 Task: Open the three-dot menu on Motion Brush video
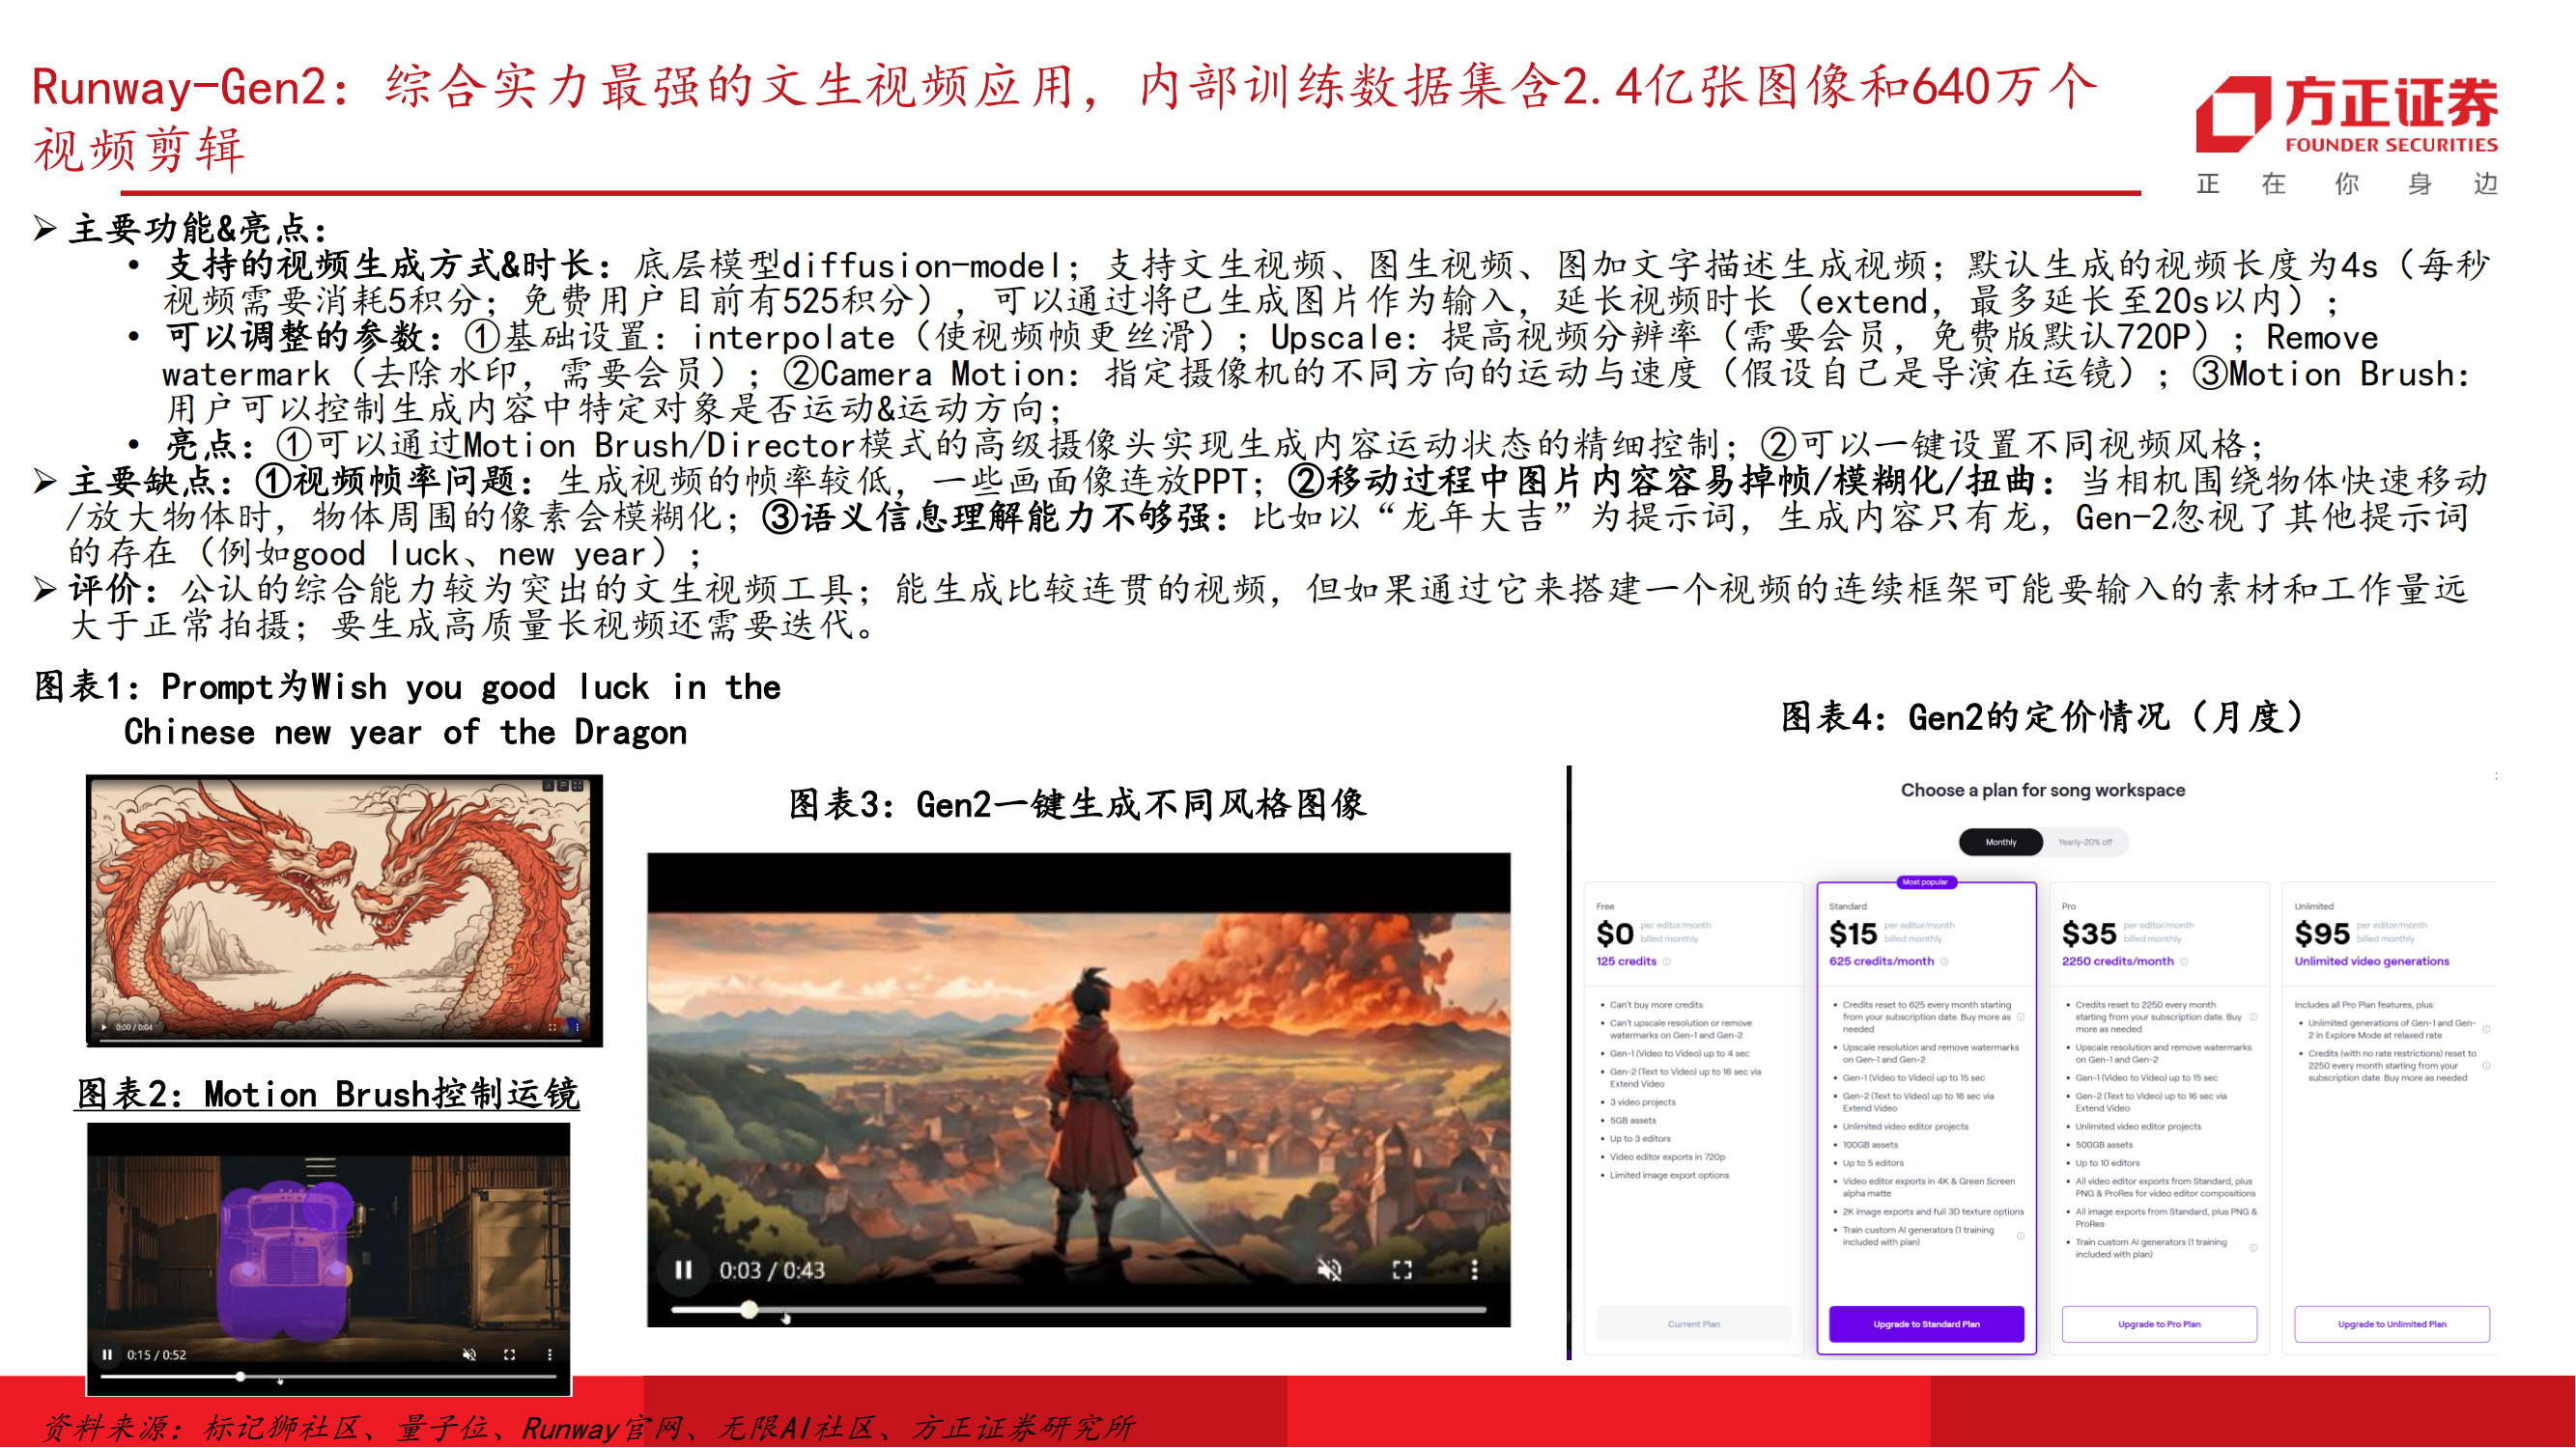pos(549,1356)
